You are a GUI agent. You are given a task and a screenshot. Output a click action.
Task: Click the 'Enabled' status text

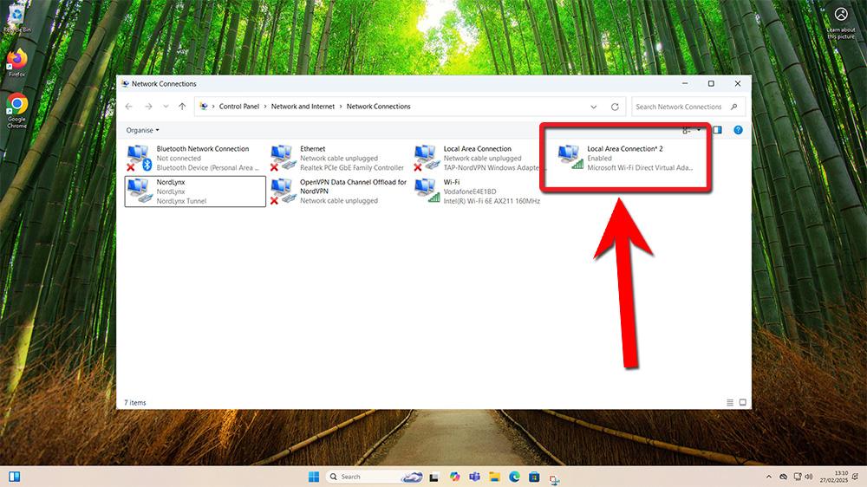(599, 158)
